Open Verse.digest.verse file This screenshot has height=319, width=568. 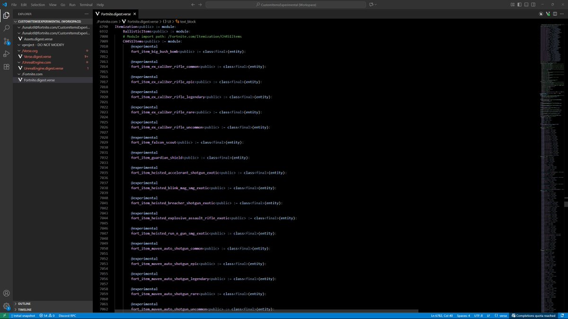point(53,57)
